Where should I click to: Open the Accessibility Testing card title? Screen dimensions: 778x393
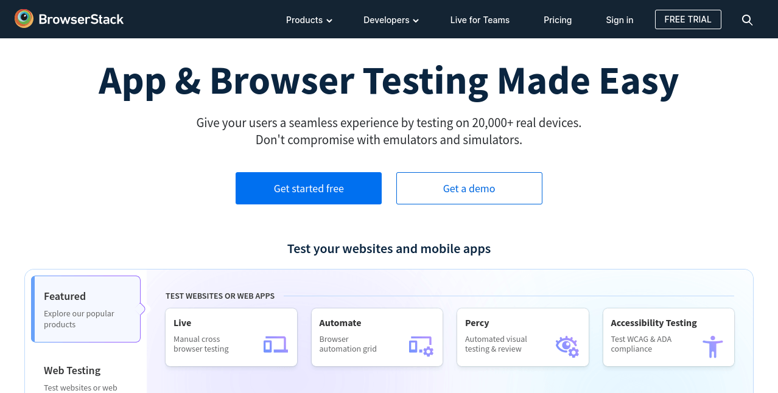pyautogui.click(x=654, y=323)
